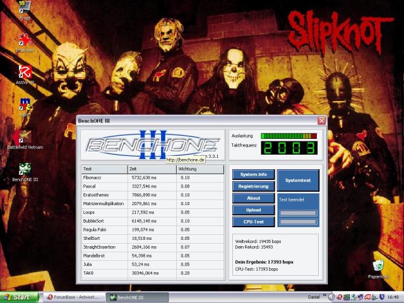The image size is (404, 303).
Task: Click the ATI tray icon
Action: [367, 297]
